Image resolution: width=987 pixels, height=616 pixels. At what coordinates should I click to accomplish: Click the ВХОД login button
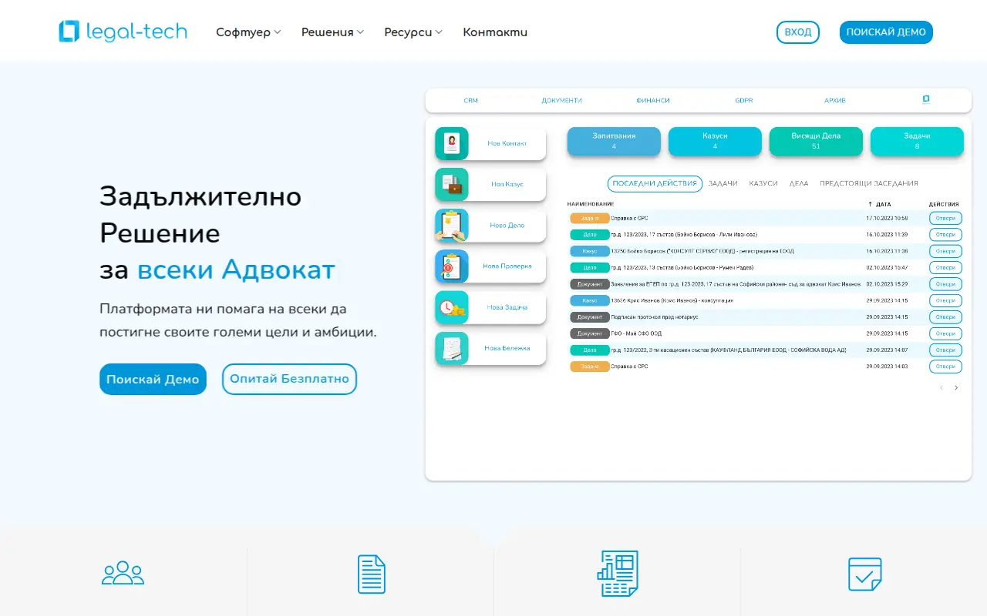[x=798, y=32]
